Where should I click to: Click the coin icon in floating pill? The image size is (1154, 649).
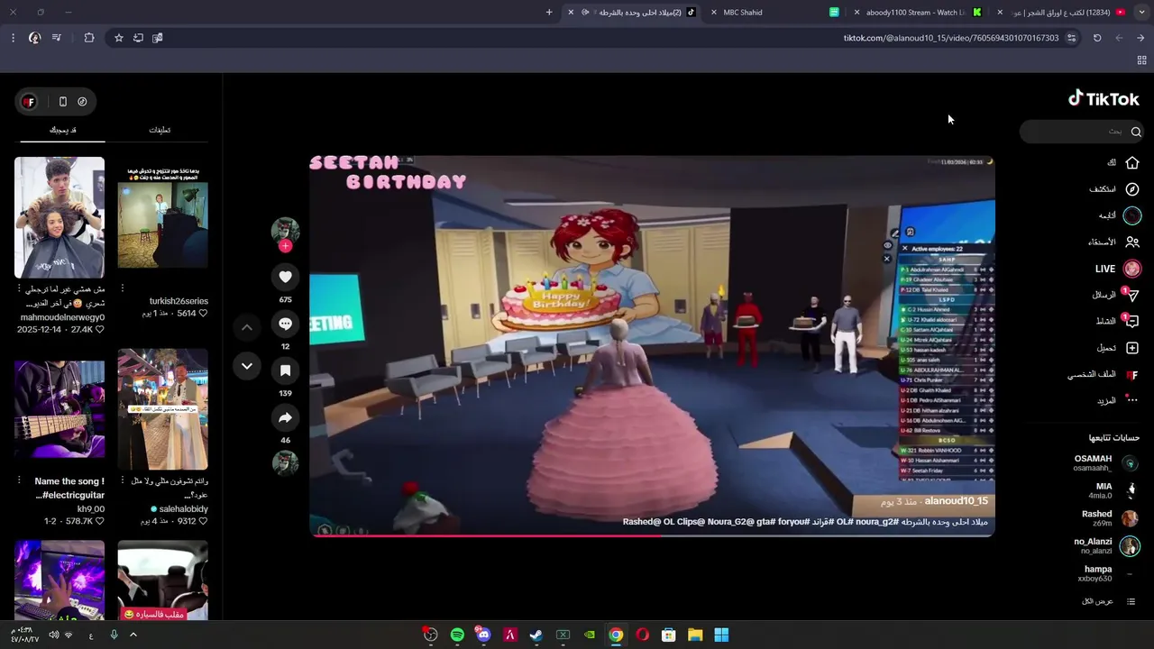[82, 102]
